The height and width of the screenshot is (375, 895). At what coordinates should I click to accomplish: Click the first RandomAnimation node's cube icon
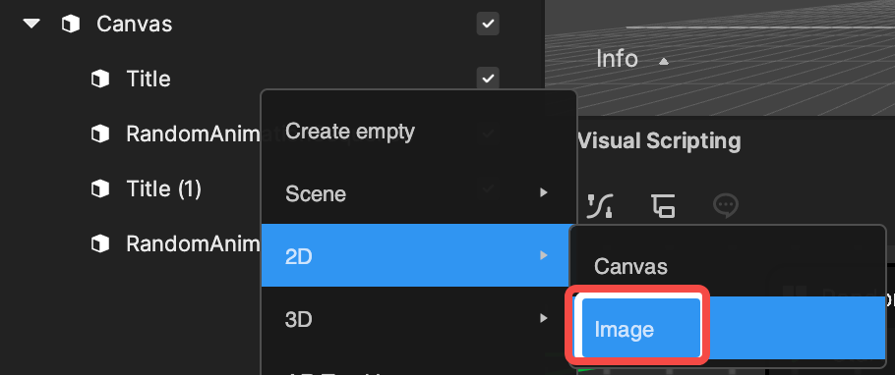100,134
